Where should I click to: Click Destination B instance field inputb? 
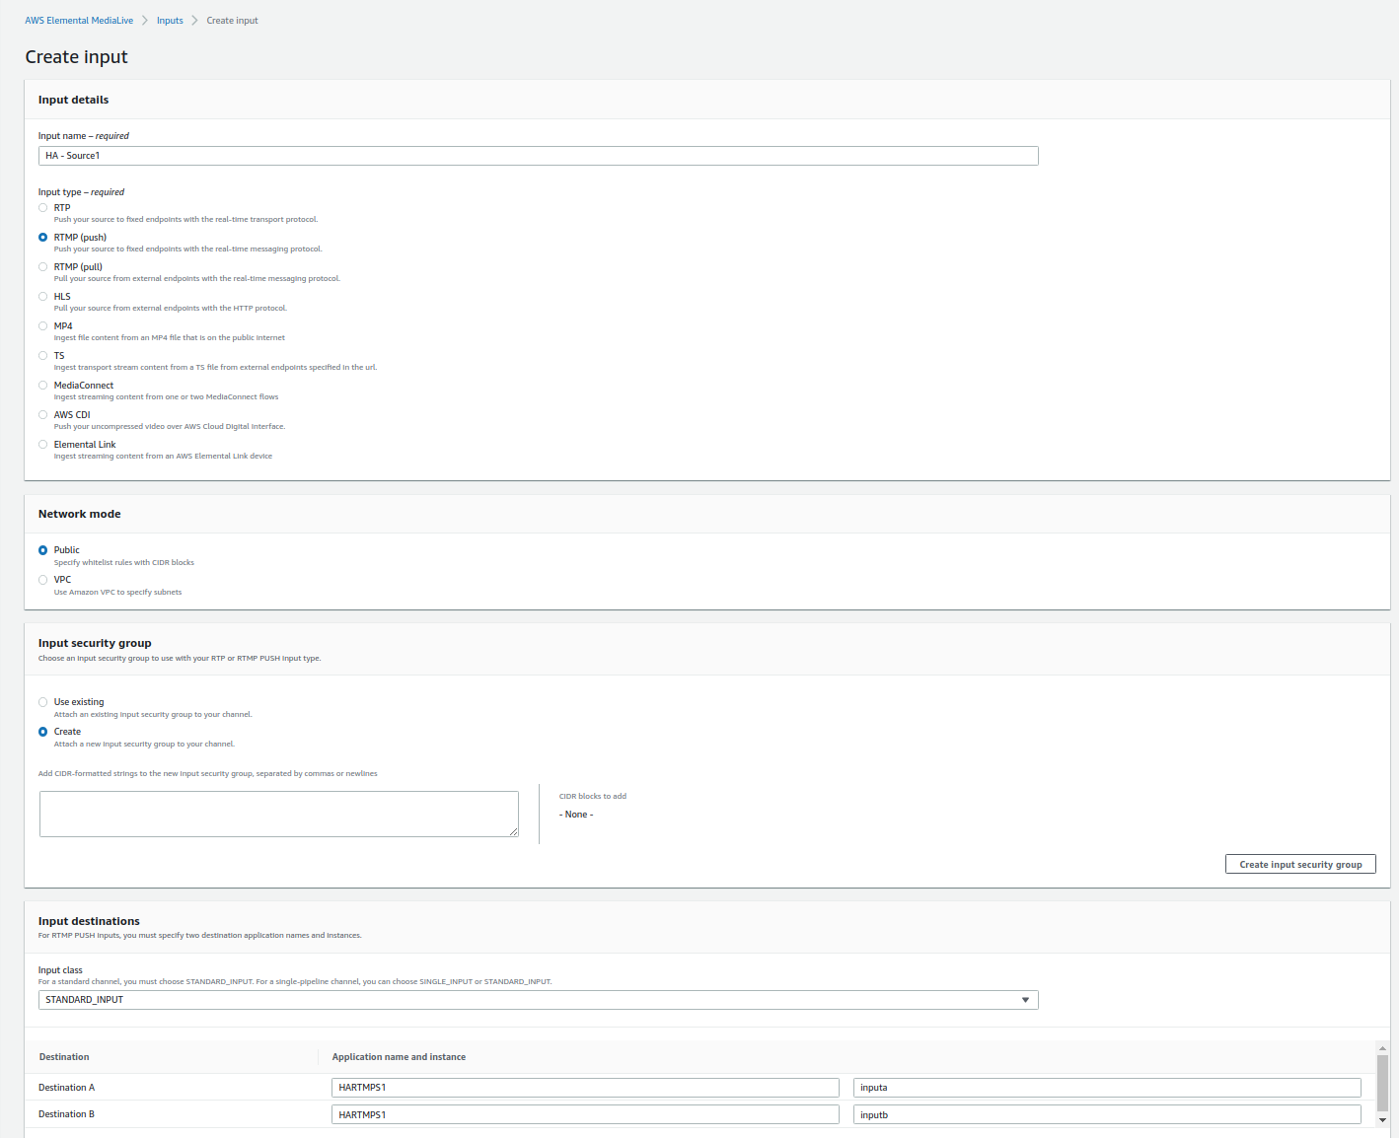(1107, 1114)
